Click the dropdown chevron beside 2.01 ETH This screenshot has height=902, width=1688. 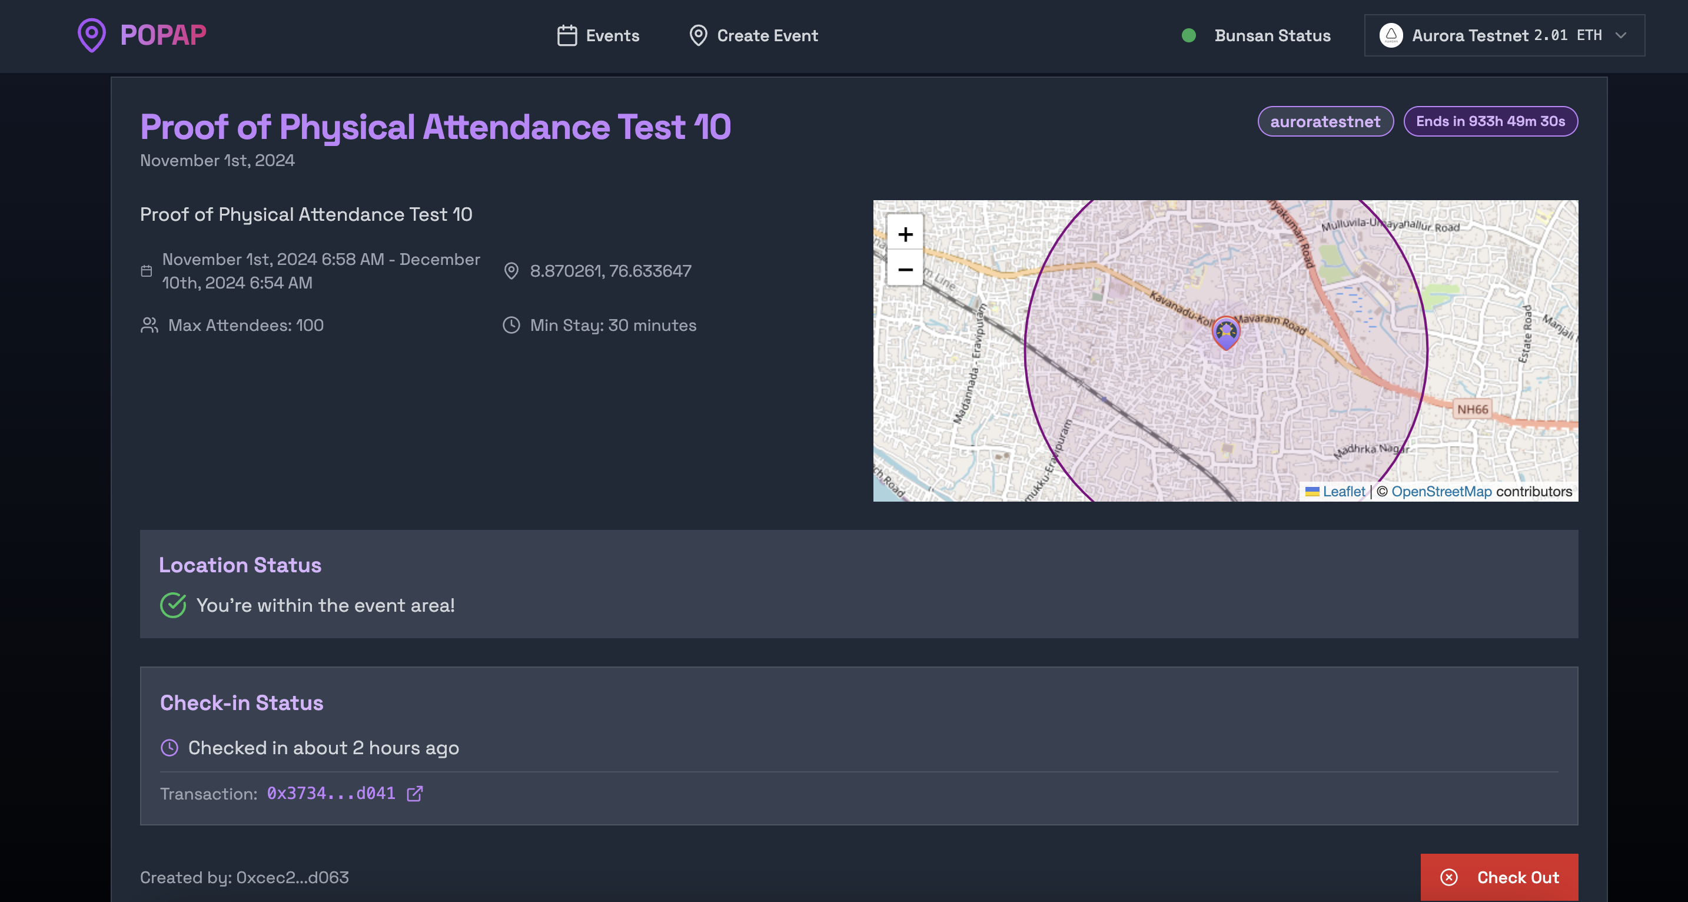coord(1621,35)
